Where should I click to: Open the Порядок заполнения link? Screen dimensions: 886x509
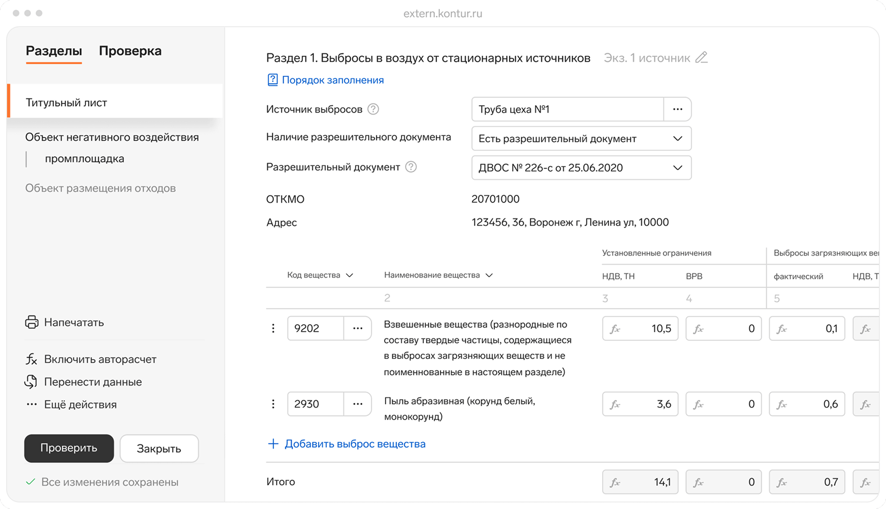[332, 80]
